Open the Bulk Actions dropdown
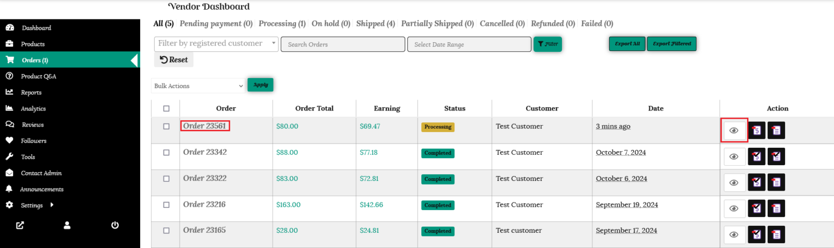Image resolution: width=834 pixels, height=248 pixels. point(198,86)
